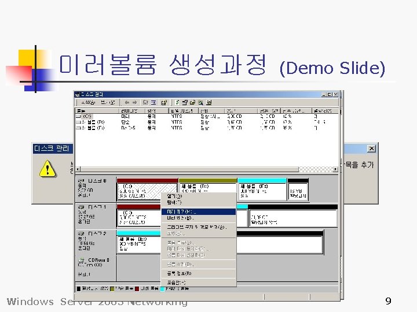
Task: Sort by the 종류 type column header
Action: click(x=157, y=110)
